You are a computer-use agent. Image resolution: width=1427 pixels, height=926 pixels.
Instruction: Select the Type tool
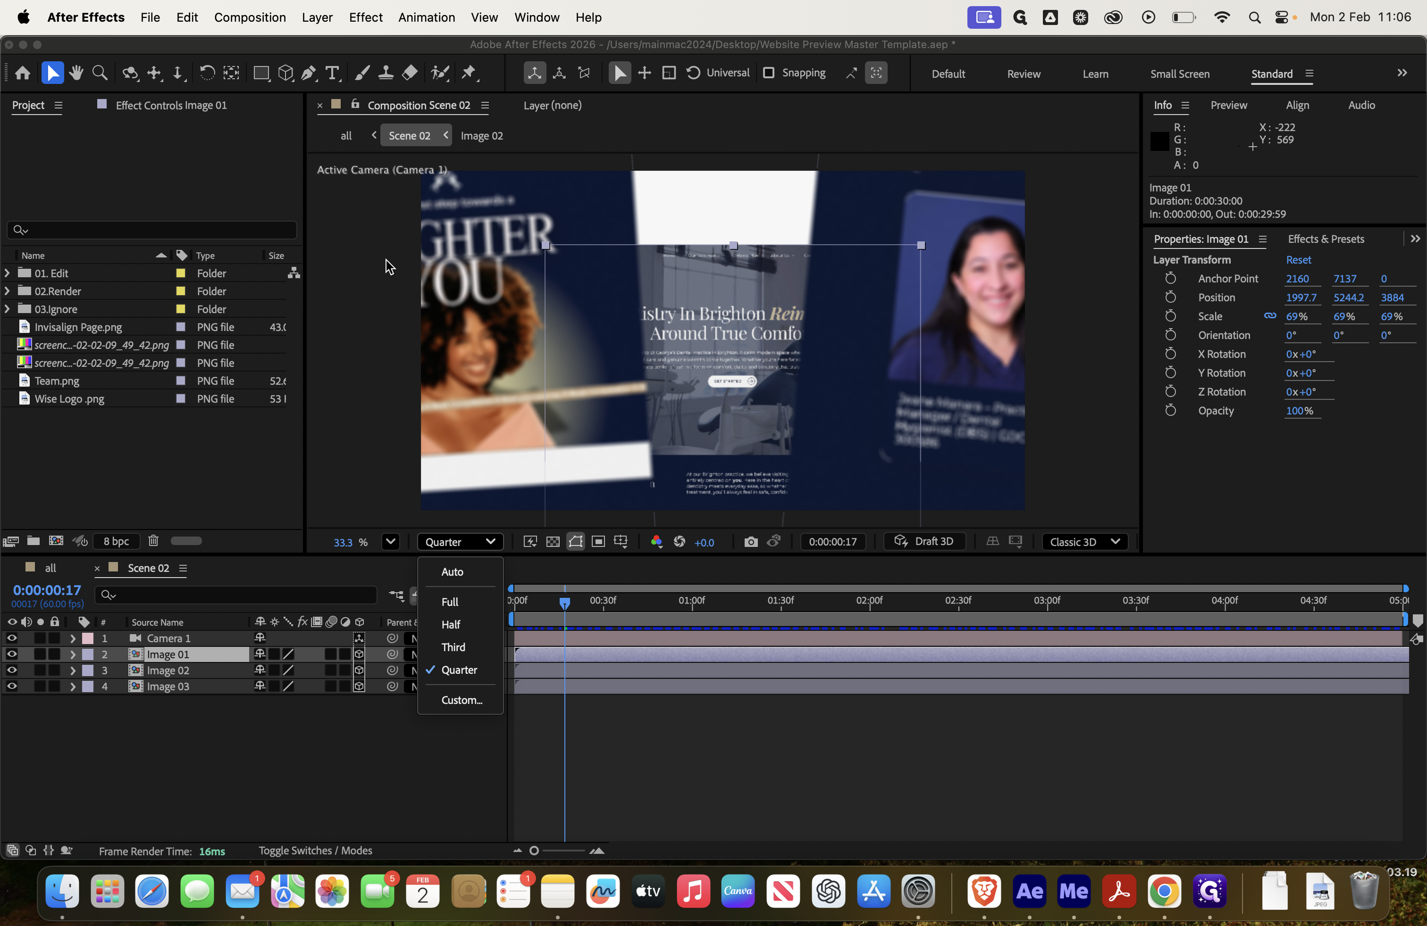tap(332, 73)
